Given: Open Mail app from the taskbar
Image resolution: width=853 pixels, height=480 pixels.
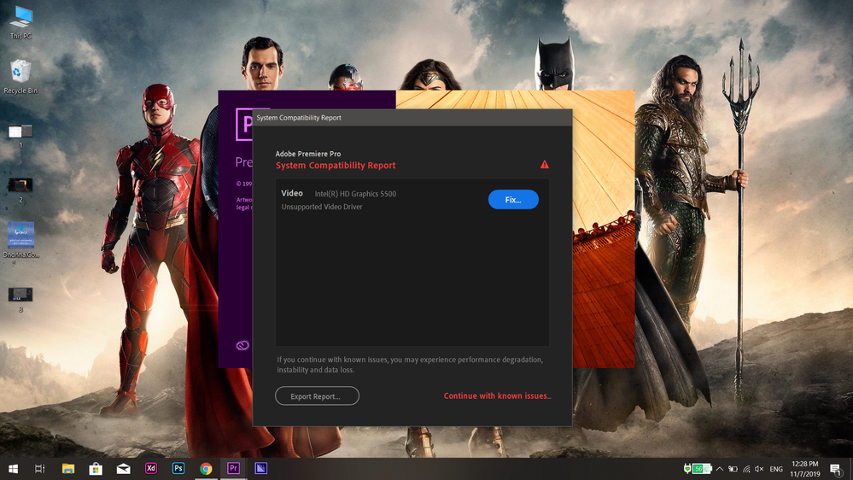Looking at the screenshot, I should pos(124,469).
